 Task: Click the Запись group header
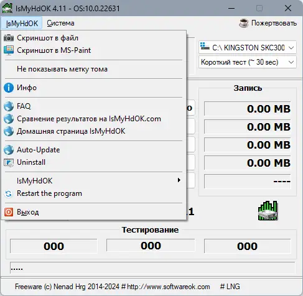[x=248, y=88]
